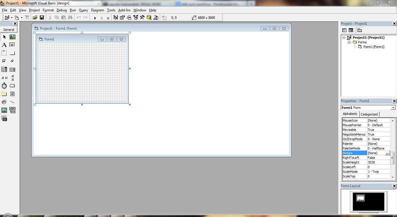Screen dimensions: 397x217
Task: Click the form thumbnail in Form Layout
Action: coord(360,198)
